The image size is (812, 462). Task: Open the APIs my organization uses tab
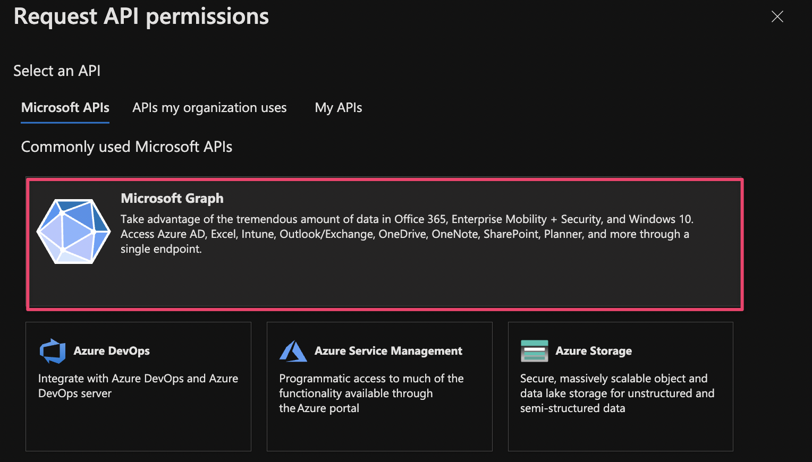pos(209,108)
